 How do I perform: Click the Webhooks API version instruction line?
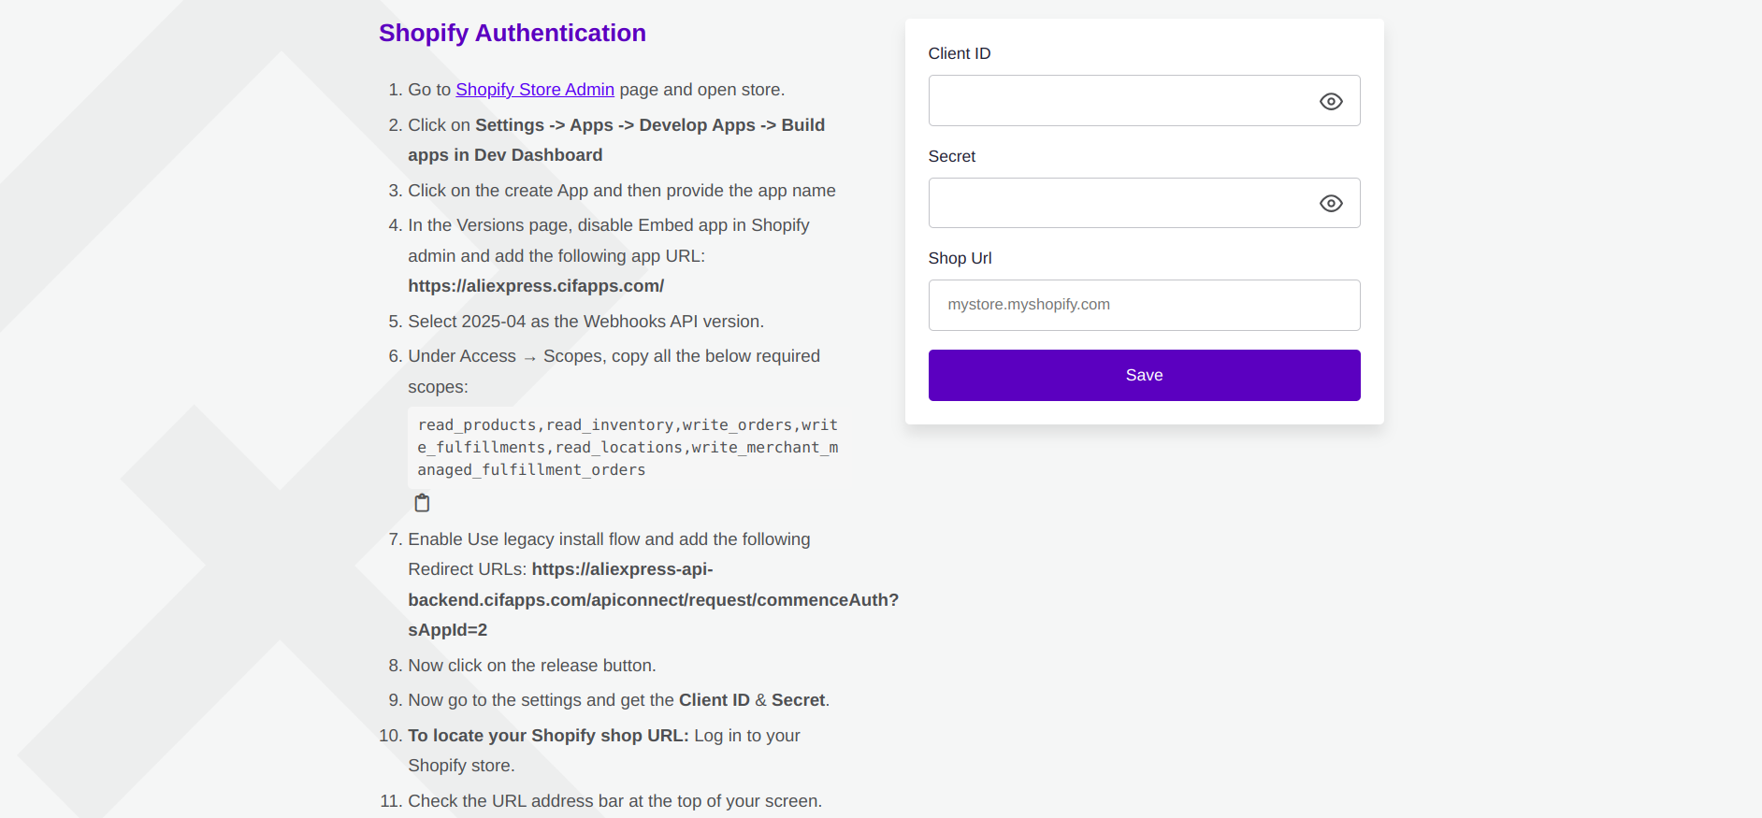click(x=585, y=322)
